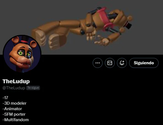Click the black top hat in banner model
The width and height of the screenshot is (163, 125).
(x=129, y=25)
